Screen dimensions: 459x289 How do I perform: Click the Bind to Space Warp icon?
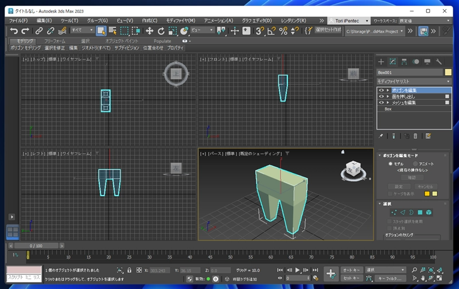coord(62,31)
